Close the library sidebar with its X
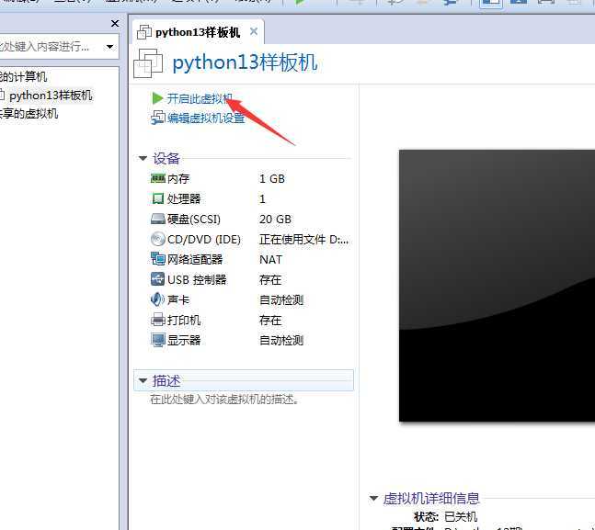 coord(115,24)
